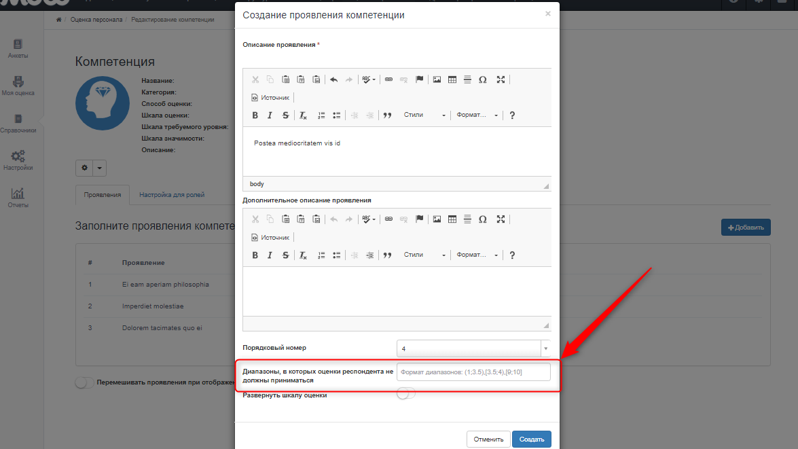Toggle 'Источник' source mode in first editor
This screenshot has width=798, height=449.
coord(270,98)
